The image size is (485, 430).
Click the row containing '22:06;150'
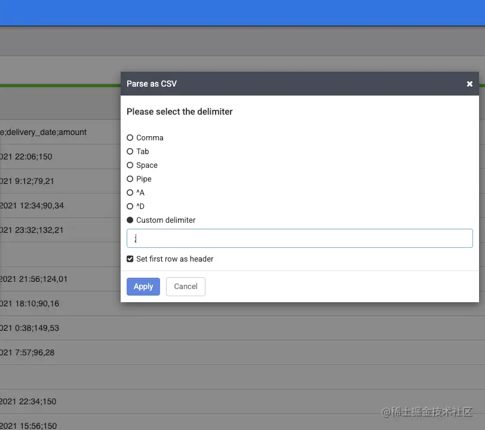[60, 156]
